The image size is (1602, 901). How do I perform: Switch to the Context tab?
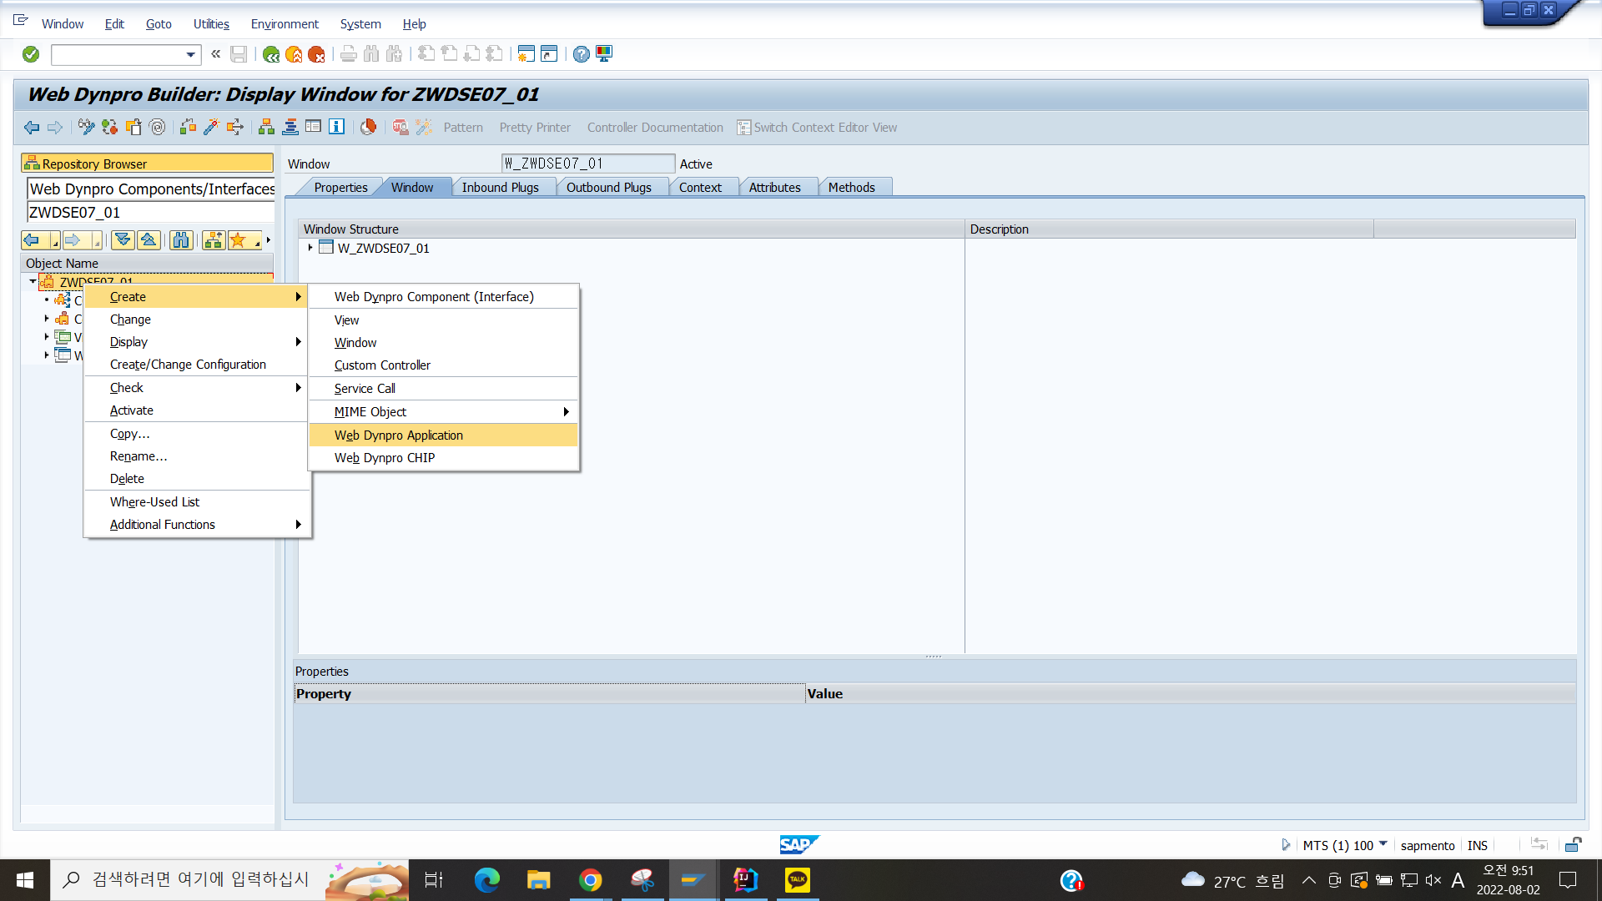pos(700,188)
